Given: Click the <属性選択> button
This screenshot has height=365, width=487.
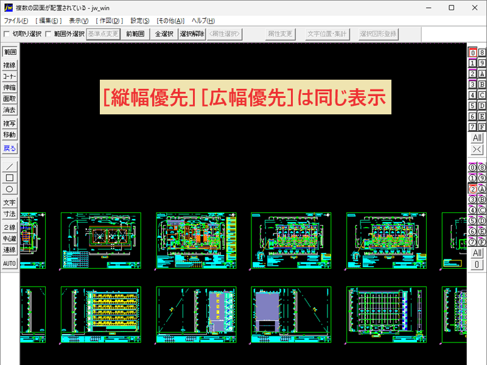Looking at the screenshot, I should coord(225,34).
